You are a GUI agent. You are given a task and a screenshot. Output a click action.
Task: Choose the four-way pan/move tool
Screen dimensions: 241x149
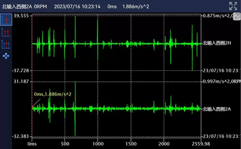tap(6, 56)
